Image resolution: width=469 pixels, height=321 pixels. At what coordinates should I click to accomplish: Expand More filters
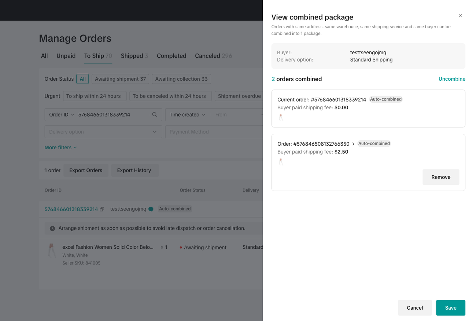[61, 147]
